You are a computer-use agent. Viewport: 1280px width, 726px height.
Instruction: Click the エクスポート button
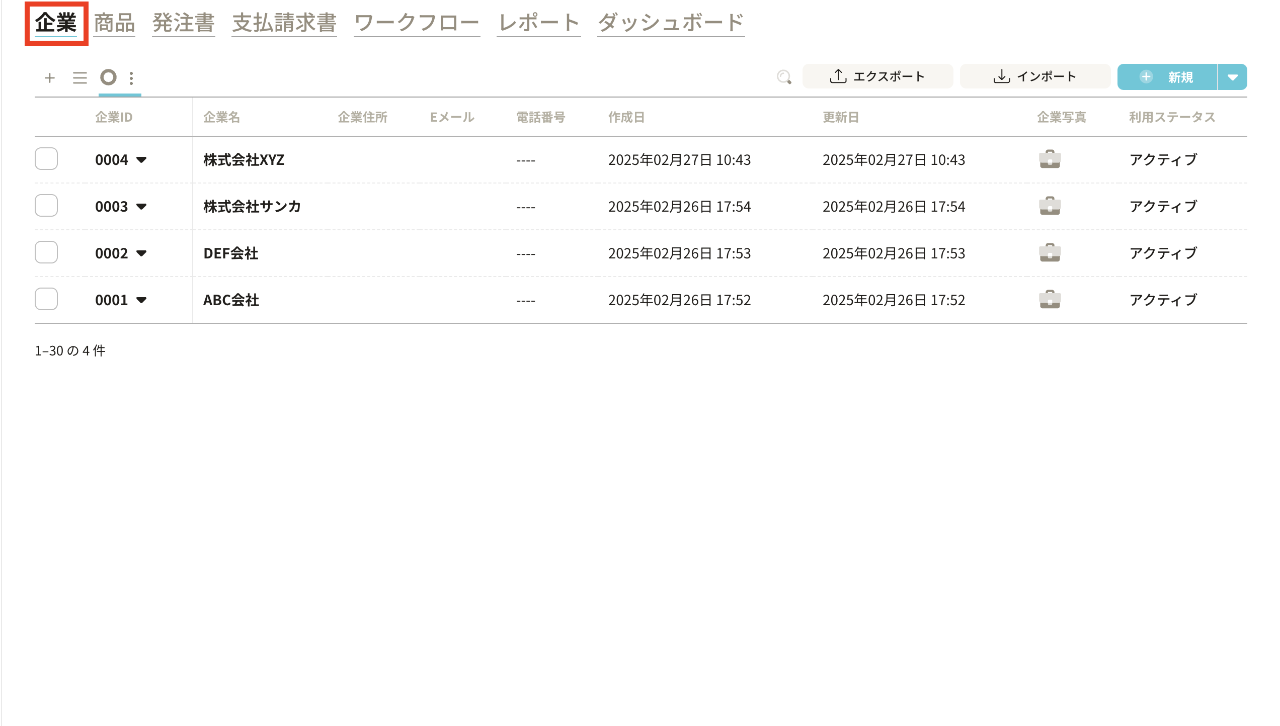tap(877, 76)
